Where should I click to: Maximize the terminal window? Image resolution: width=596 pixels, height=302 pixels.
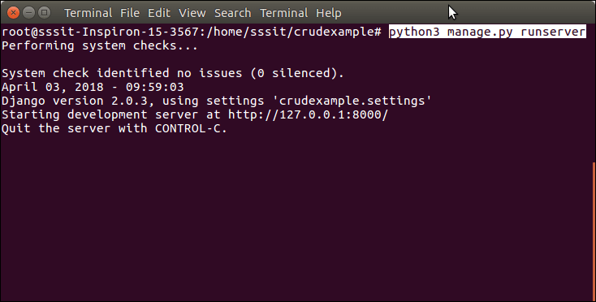tap(45, 12)
